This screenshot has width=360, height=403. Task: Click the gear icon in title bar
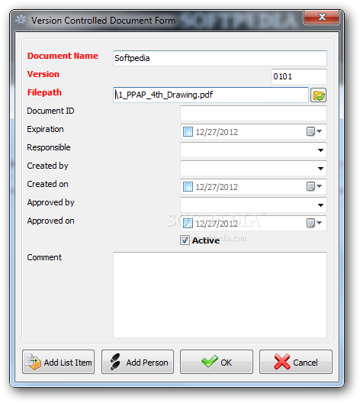click(x=21, y=21)
